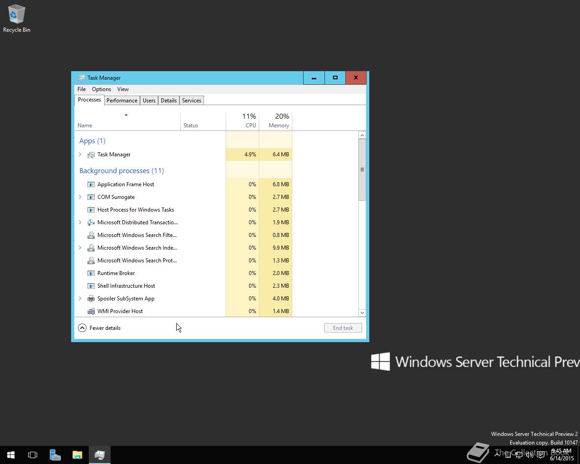
Task: Click the 4.9% CPU value
Action: point(250,155)
